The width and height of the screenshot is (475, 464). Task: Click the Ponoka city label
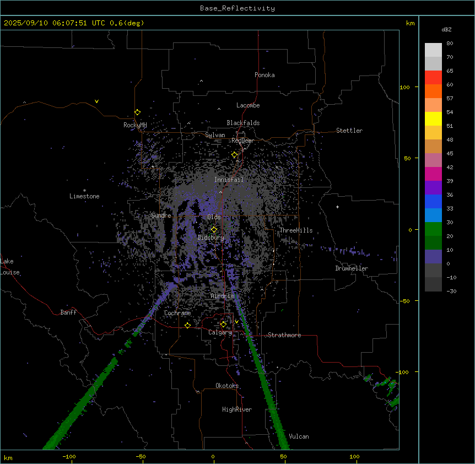pos(265,75)
